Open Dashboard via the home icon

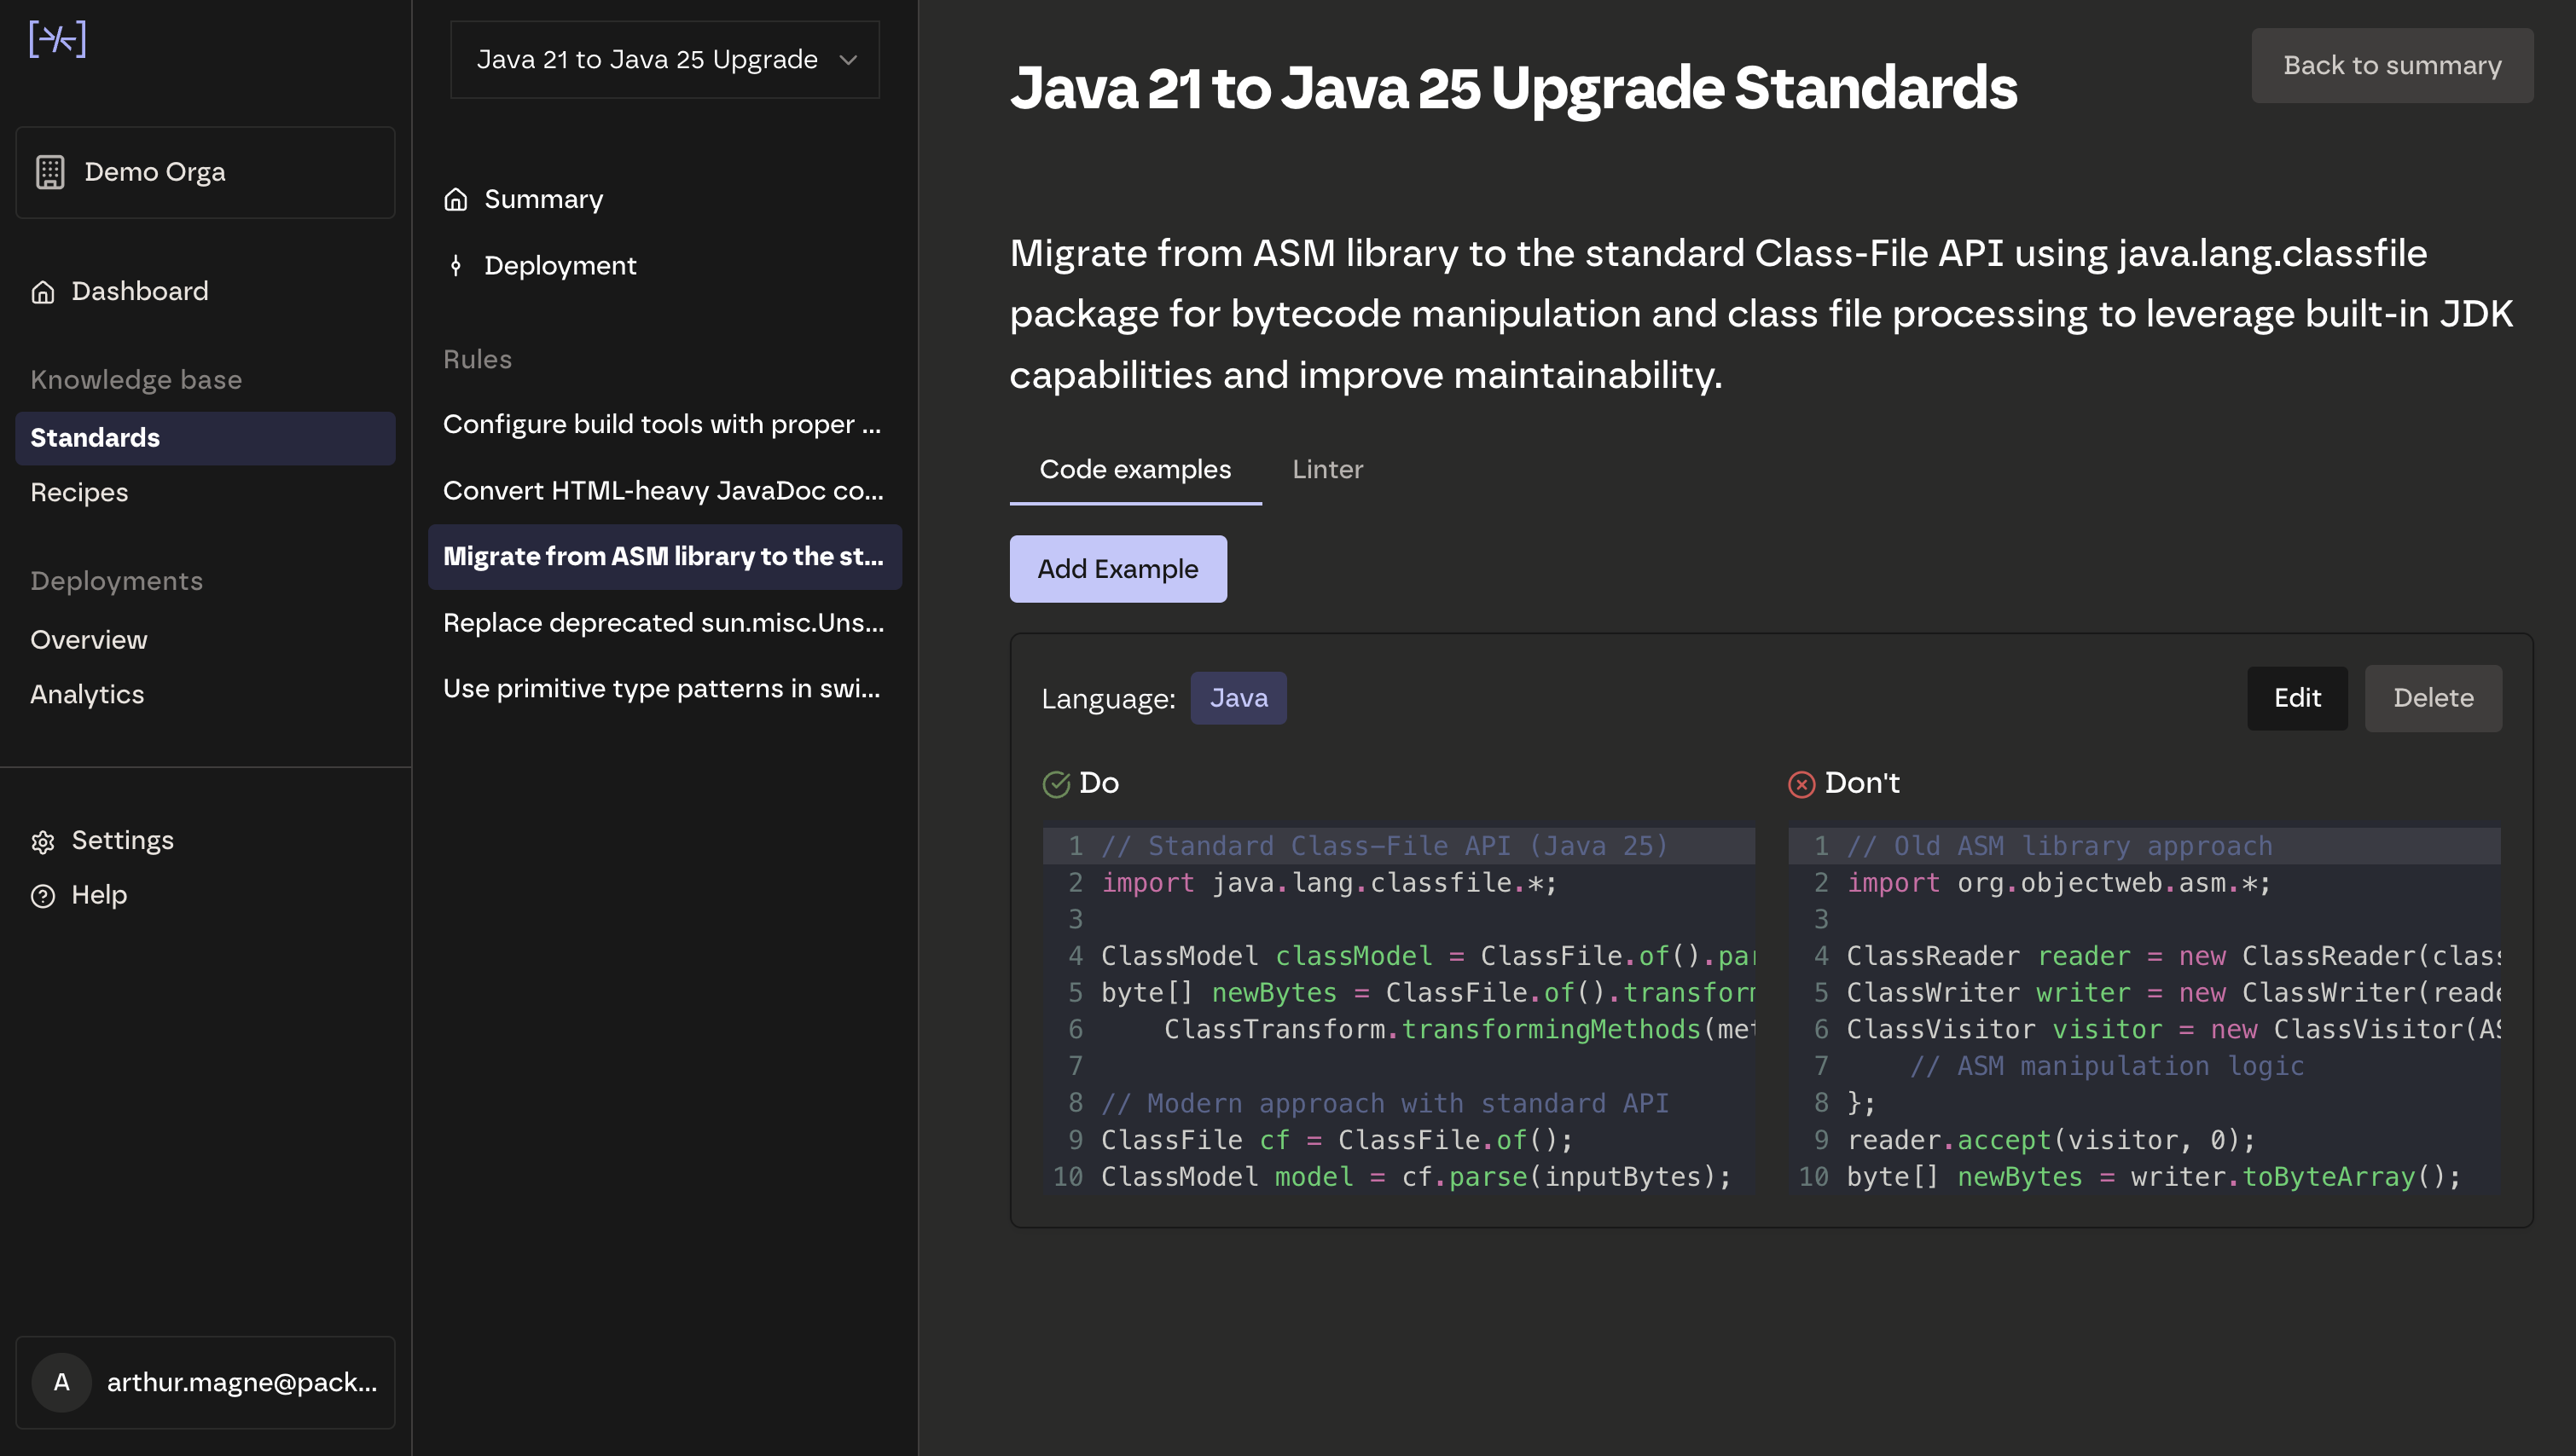click(43, 291)
